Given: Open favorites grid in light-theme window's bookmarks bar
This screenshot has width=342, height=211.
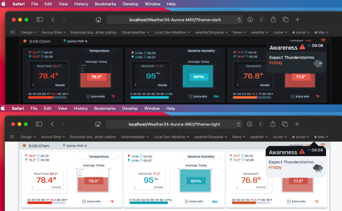Looking at the screenshot, I should click(x=12, y=136).
